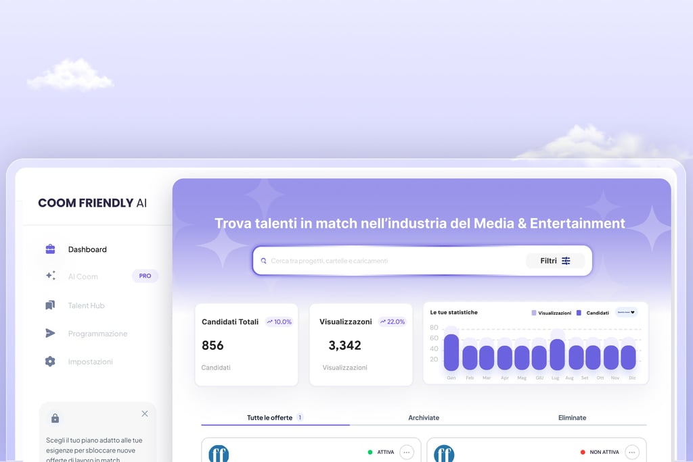
Task: Click the green ATTIVA status dot
Action: coord(370,453)
